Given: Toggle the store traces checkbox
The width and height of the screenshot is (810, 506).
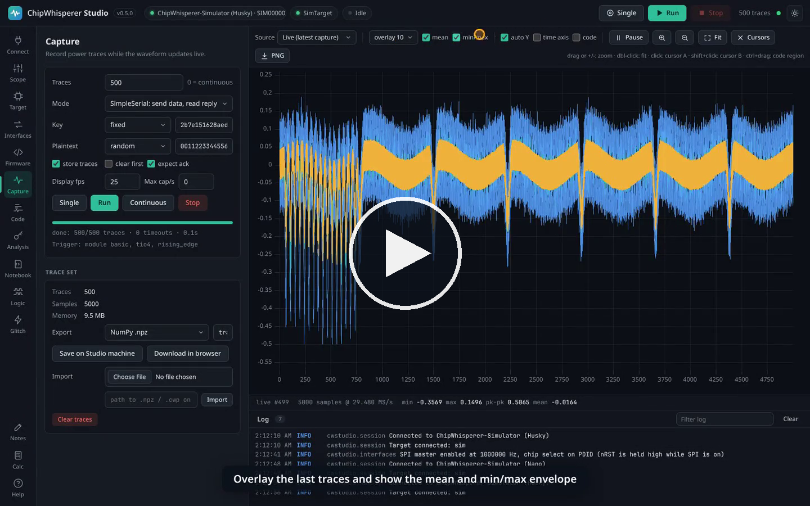Looking at the screenshot, I should (56, 164).
